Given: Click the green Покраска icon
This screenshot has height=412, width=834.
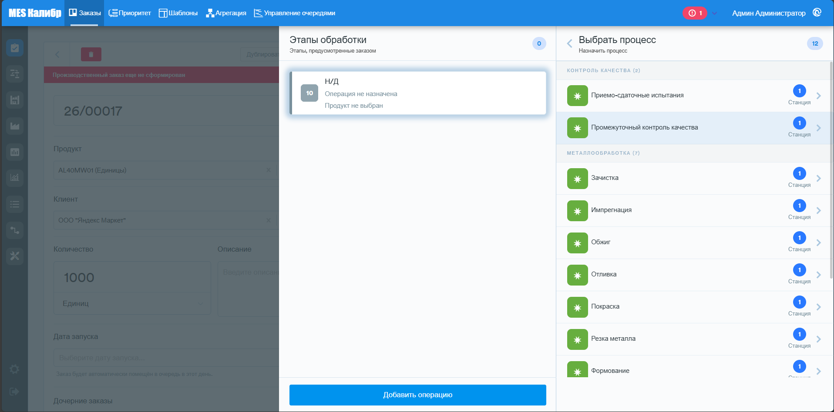Looking at the screenshot, I should [x=578, y=307].
